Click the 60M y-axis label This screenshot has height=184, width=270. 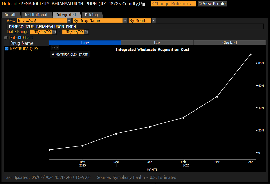[261, 86]
